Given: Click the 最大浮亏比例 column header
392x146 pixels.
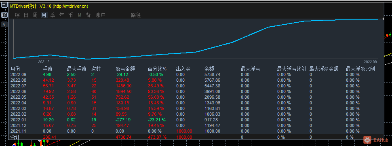Looking at the screenshot, I should coord(291,69).
